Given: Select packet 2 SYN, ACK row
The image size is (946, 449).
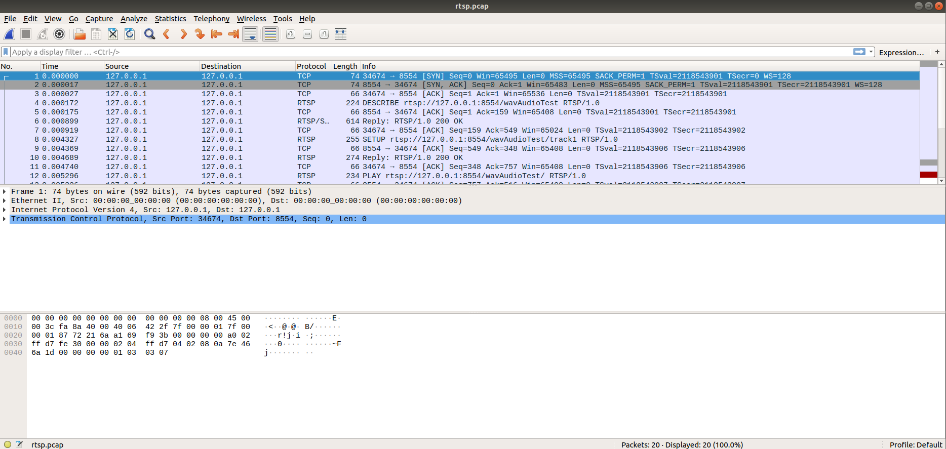Looking at the screenshot, I should click(460, 85).
